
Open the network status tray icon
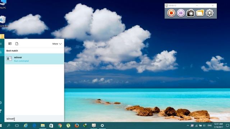point(196,125)
